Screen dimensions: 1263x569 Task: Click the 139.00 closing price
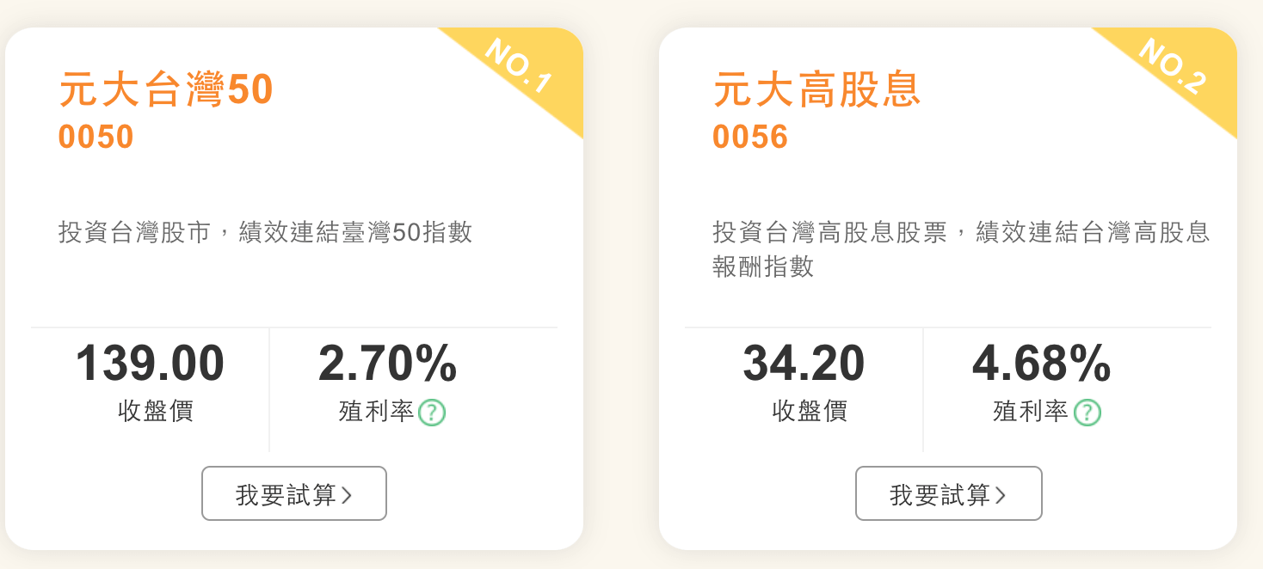(151, 364)
